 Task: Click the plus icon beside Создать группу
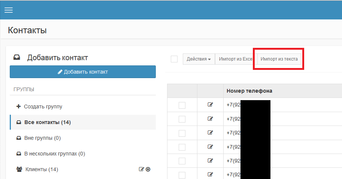coord(19,107)
